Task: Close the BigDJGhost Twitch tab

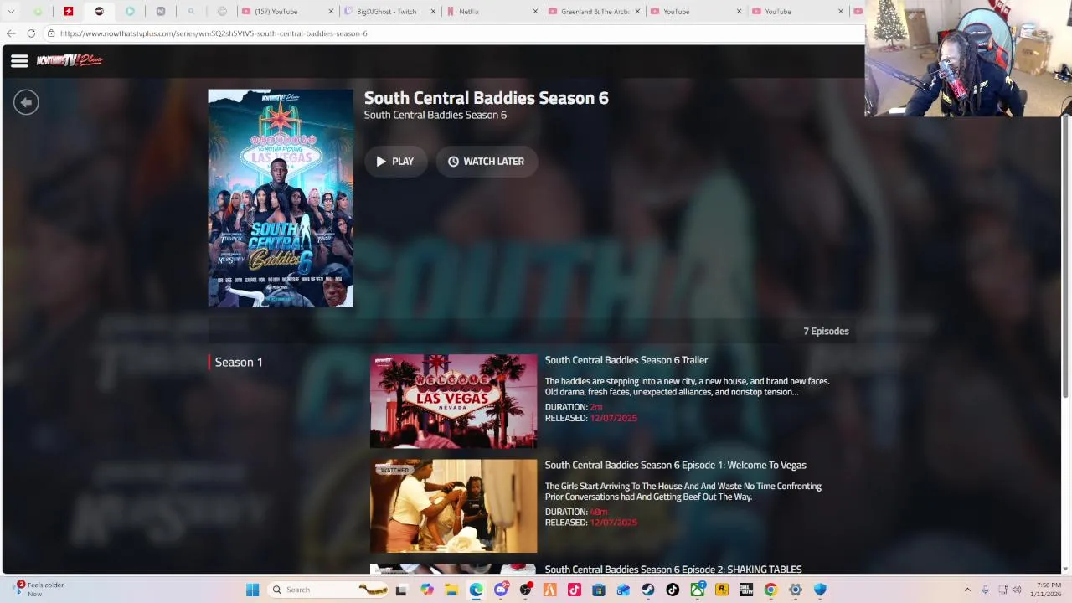Action: coord(433,12)
